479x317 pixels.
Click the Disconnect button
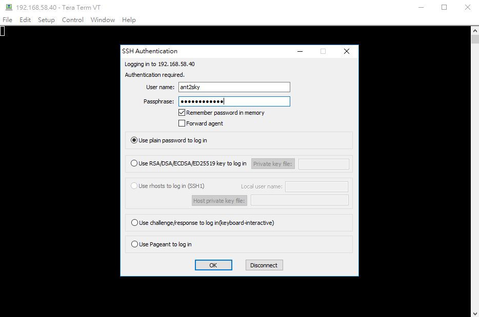pyautogui.click(x=264, y=265)
